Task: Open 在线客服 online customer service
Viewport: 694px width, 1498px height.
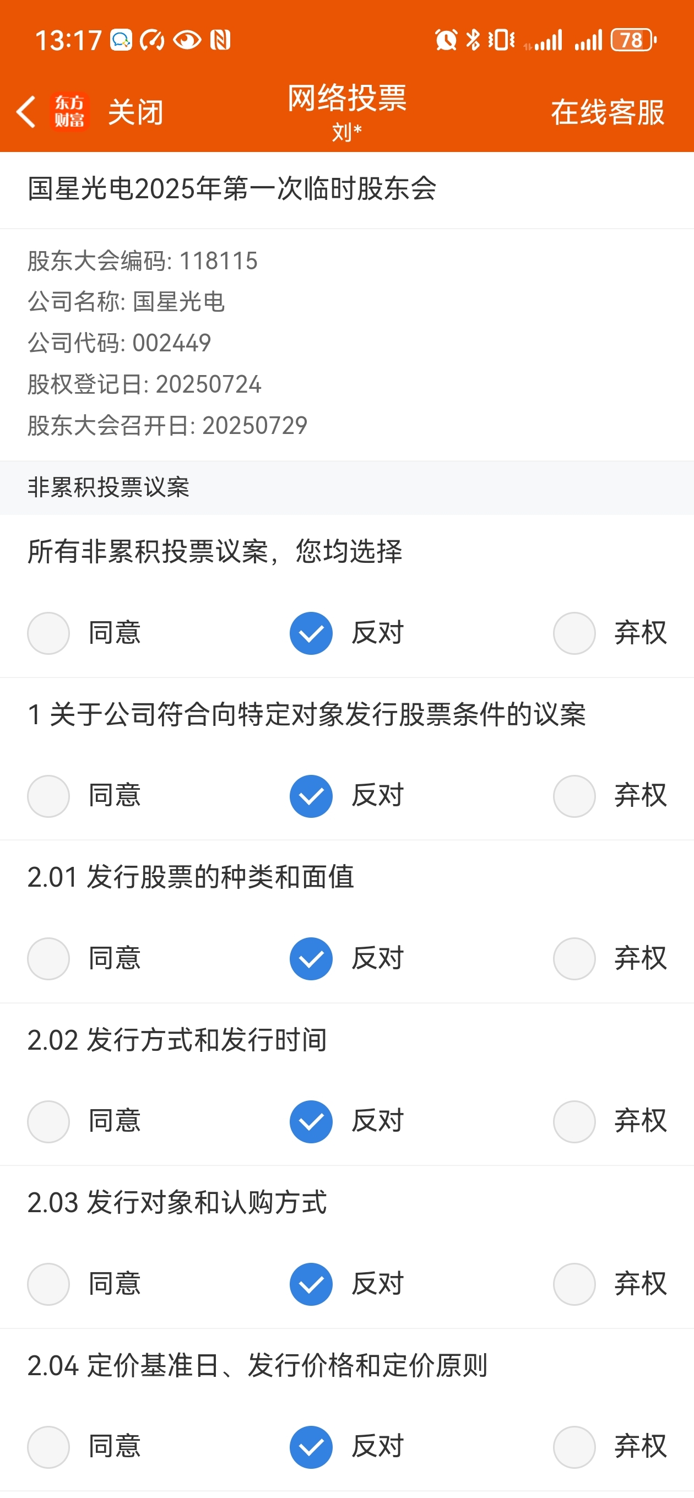Action: tap(608, 112)
